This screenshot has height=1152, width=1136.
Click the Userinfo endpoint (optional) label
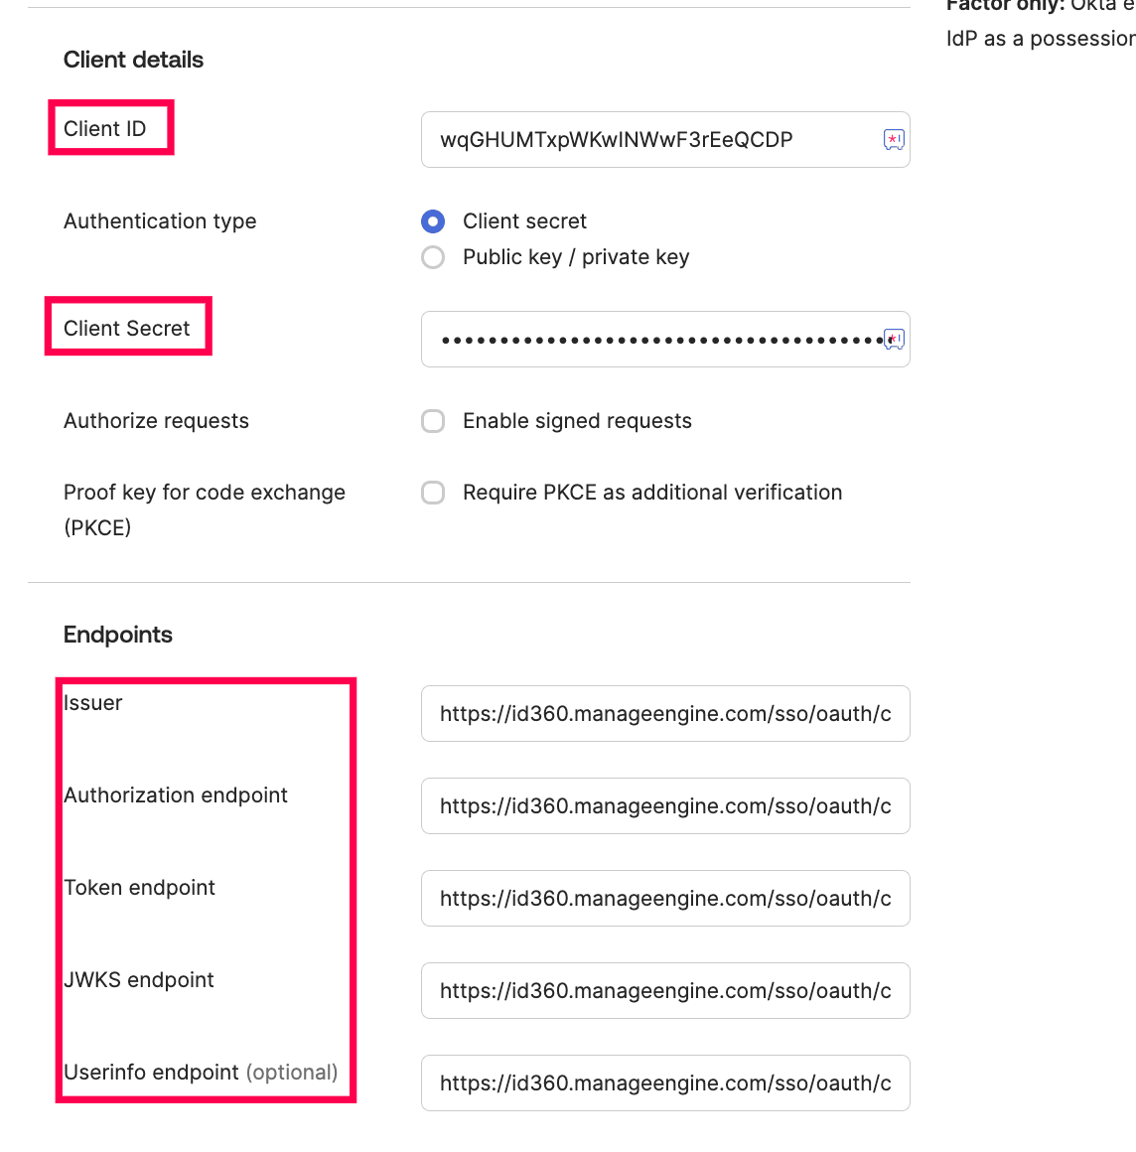click(x=200, y=1073)
